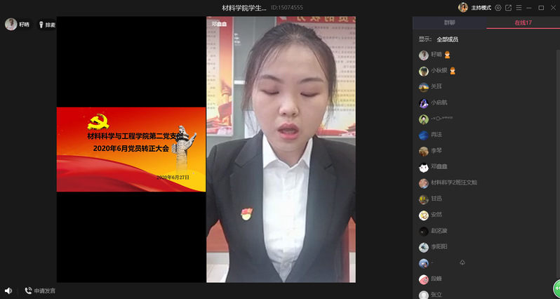Select member 籽晴 in the member list
The height and width of the screenshot is (299, 560).
coord(436,55)
